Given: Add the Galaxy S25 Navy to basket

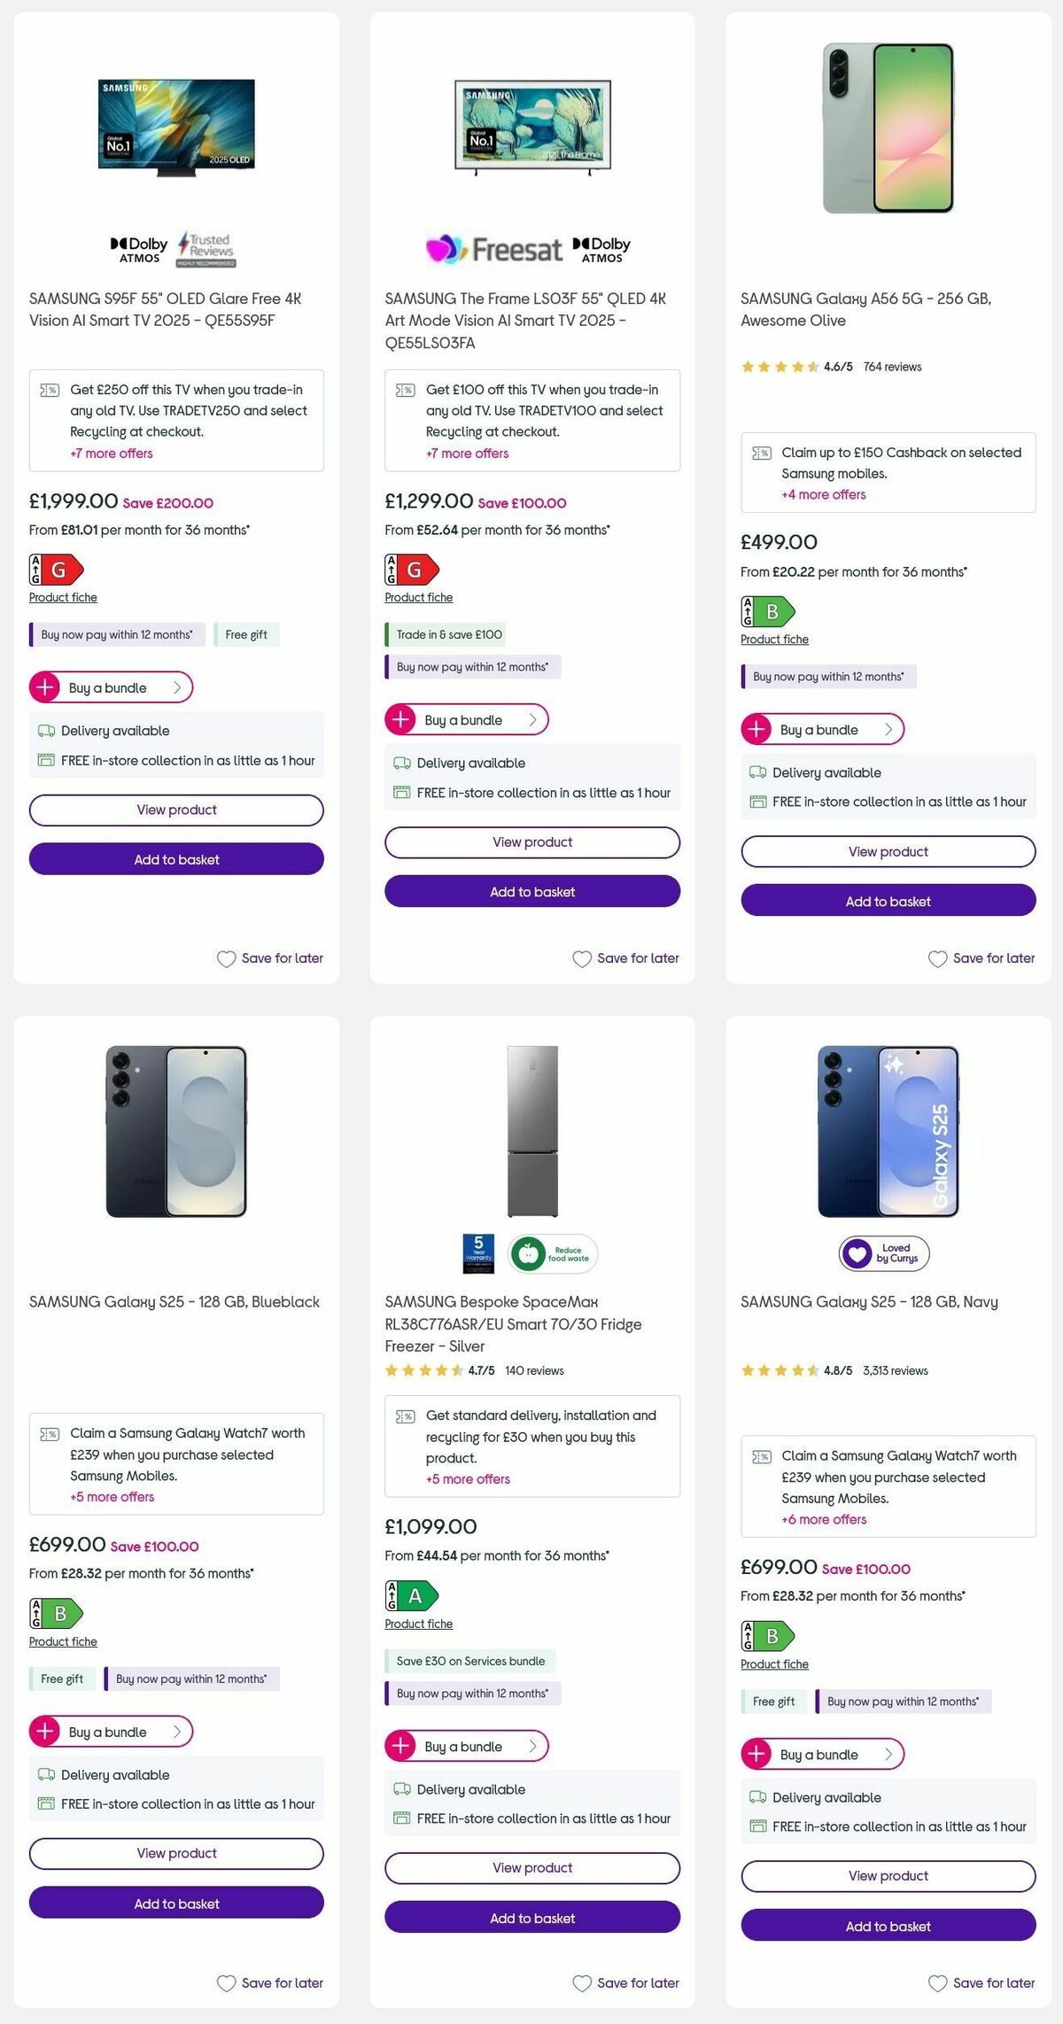Looking at the screenshot, I should point(888,1927).
